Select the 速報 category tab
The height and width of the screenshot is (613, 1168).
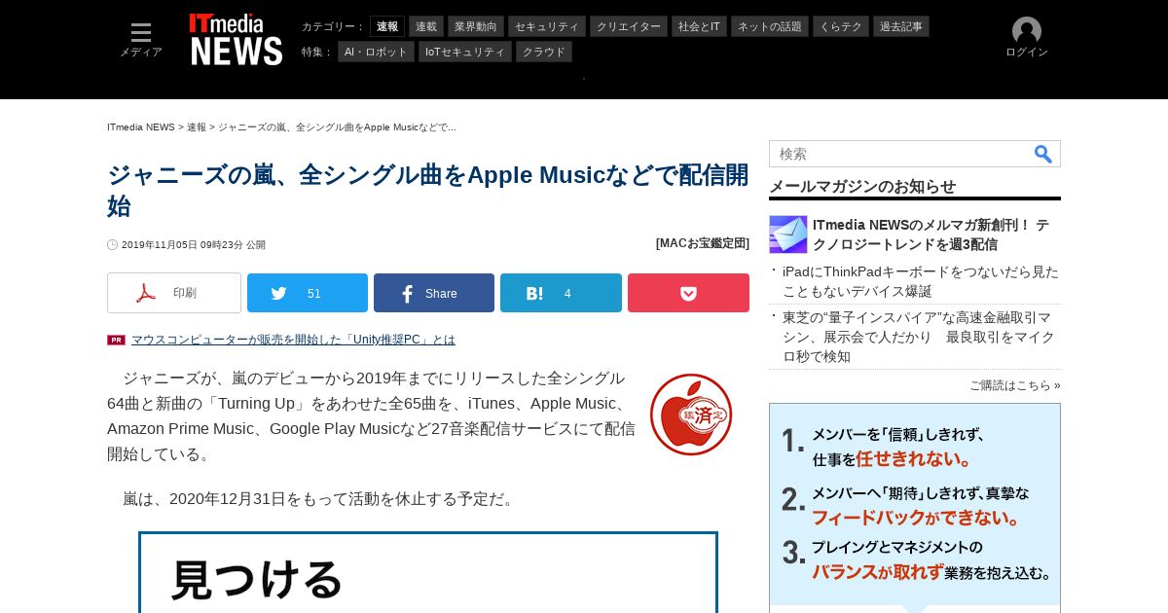[387, 26]
